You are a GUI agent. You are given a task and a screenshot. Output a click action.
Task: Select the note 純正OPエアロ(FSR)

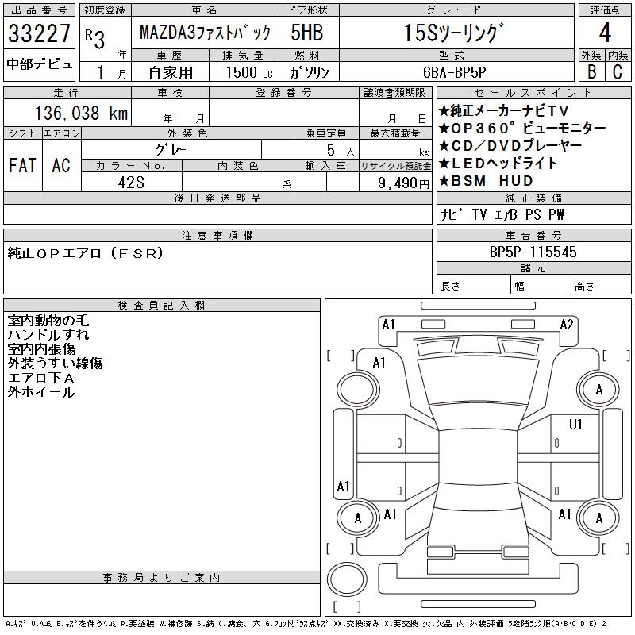click(86, 253)
